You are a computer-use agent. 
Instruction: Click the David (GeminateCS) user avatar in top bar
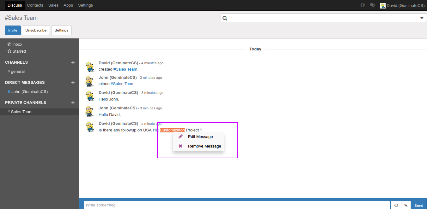pos(383,5)
